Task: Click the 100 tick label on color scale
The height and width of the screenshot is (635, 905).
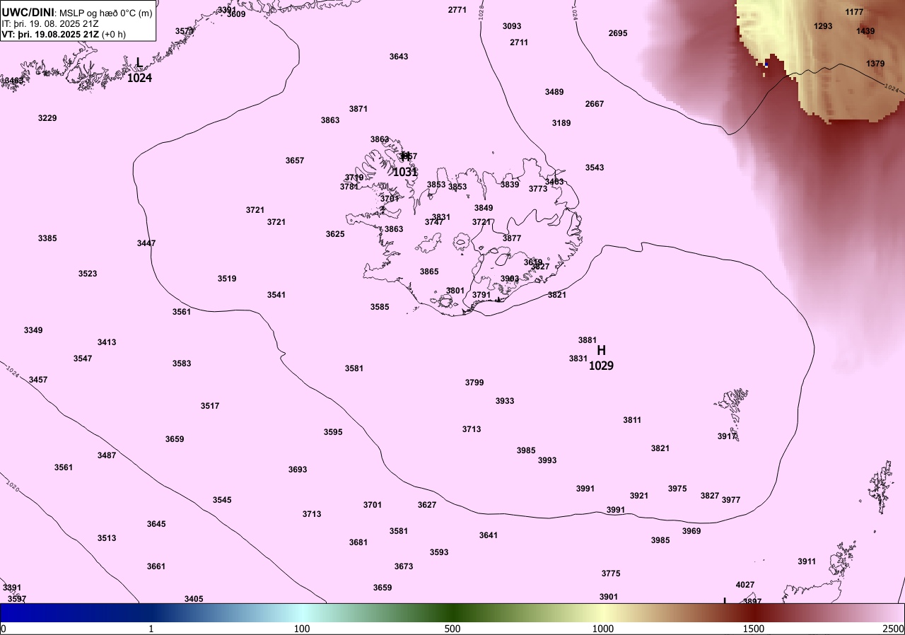Action: 302,629
